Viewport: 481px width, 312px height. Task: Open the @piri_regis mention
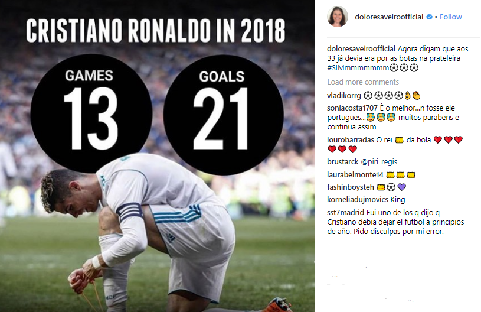pos(379,162)
